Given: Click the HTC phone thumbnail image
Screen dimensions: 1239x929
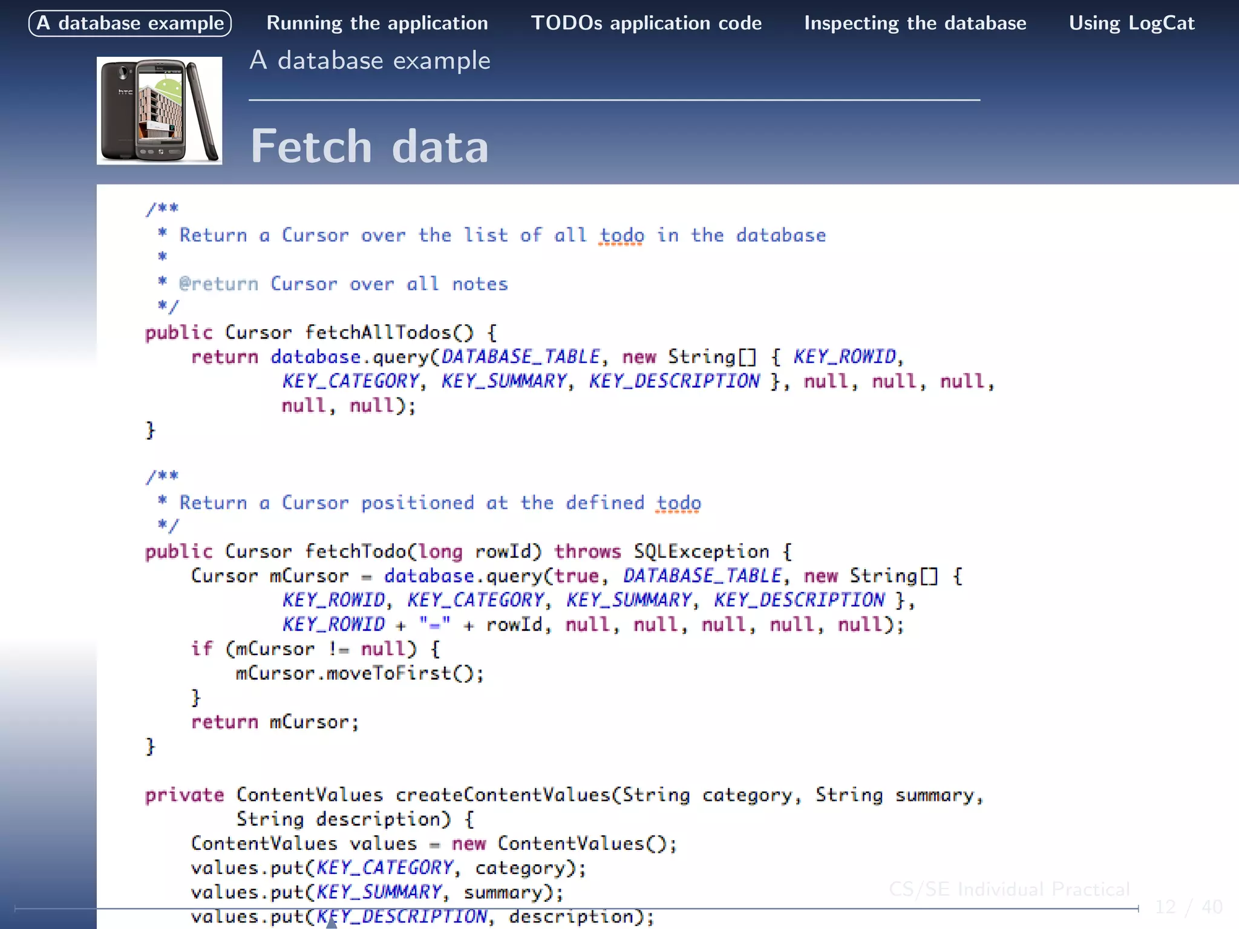Looking at the screenshot, I should tap(159, 111).
